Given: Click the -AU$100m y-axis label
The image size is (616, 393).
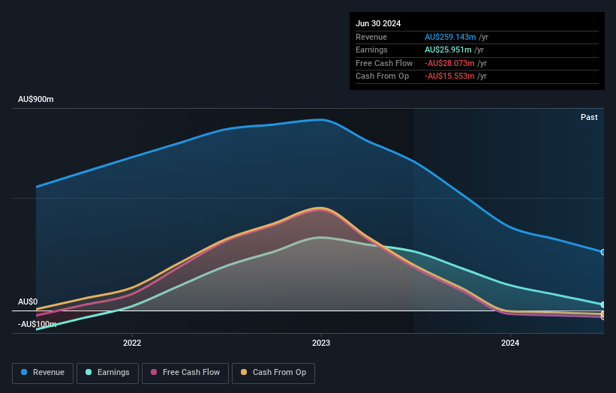Looking at the screenshot, I should coord(38,324).
